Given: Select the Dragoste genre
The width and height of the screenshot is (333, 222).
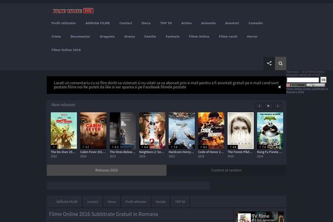Looking at the screenshot, I should 107,37.
